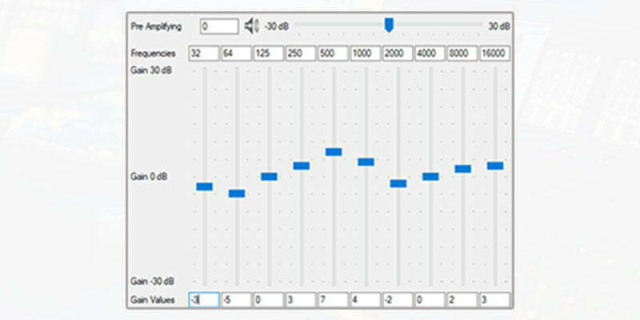The image size is (640, 320).
Task: Click the Gain 30 dB label
Action: tap(151, 70)
